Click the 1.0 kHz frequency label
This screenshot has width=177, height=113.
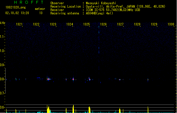(x=2, y=51)
